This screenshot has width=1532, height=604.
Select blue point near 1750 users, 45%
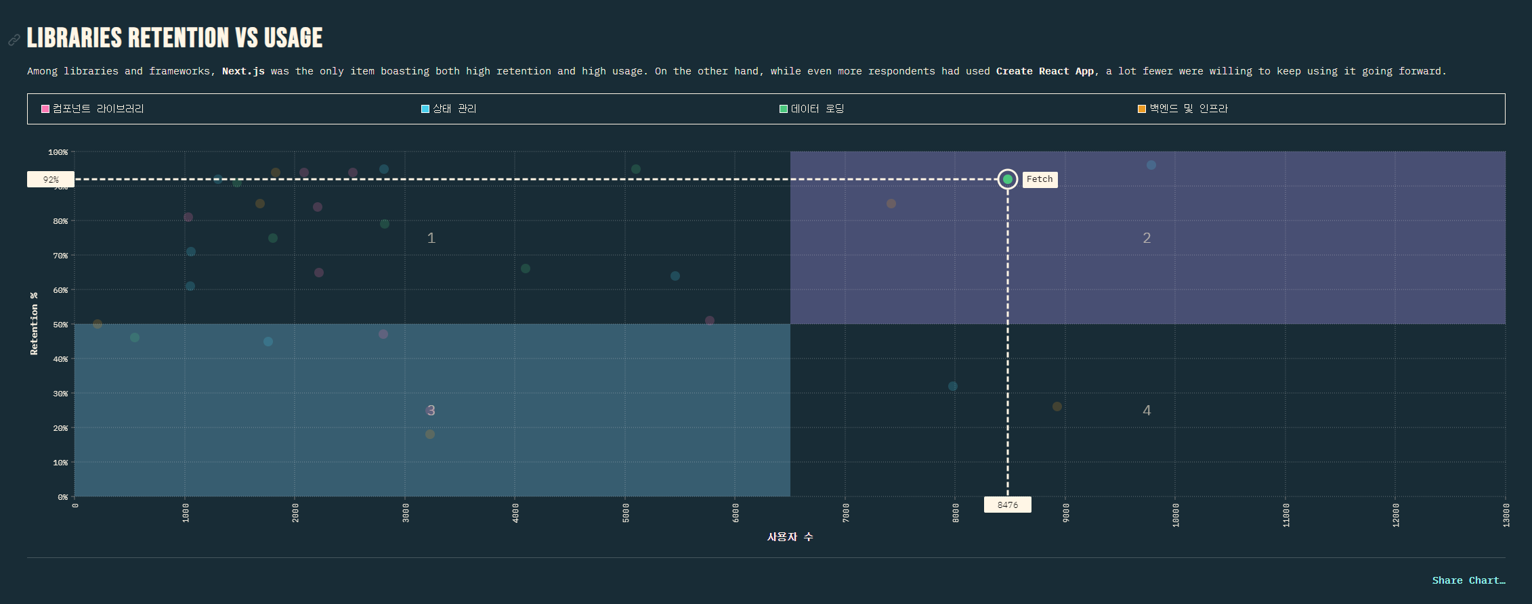268,342
